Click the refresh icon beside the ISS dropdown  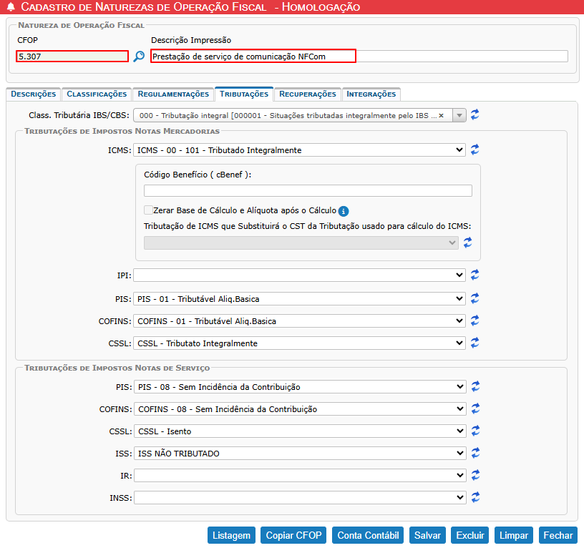click(475, 453)
